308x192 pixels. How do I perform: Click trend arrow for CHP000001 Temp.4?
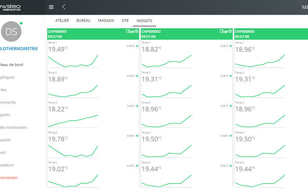click(137, 136)
